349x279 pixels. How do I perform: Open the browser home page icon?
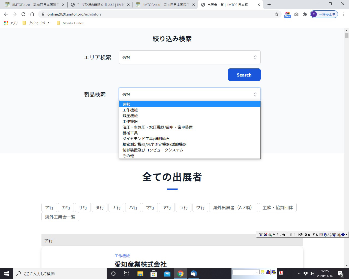[x=32, y=14]
